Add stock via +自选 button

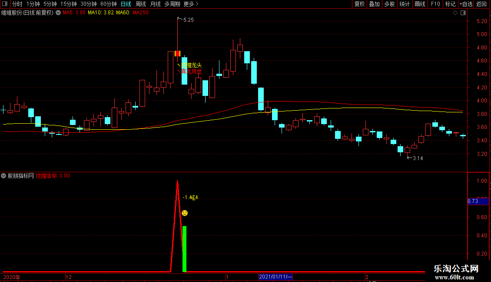click(466, 4)
